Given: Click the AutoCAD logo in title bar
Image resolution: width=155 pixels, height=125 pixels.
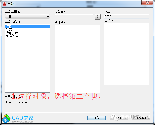Looking at the screenshot, I should click(3, 3).
